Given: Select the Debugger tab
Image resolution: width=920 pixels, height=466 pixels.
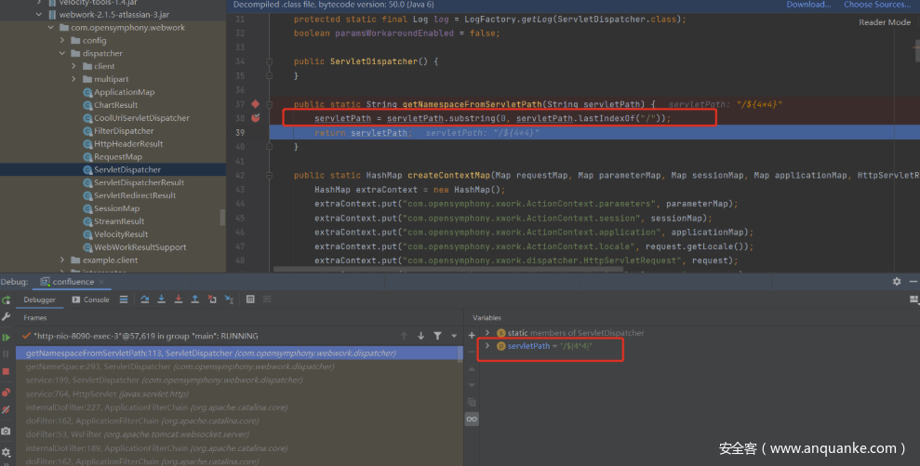Looking at the screenshot, I should pos(39,300).
